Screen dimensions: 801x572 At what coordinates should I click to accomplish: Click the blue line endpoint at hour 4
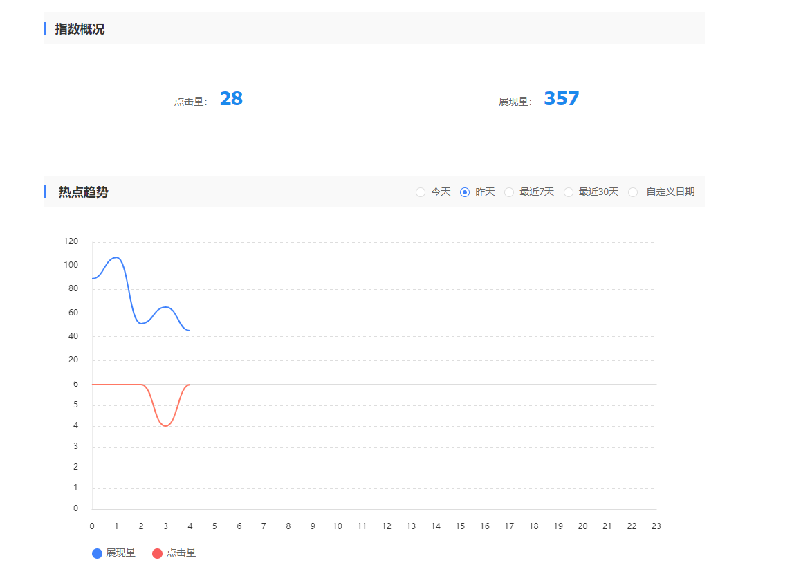click(190, 331)
